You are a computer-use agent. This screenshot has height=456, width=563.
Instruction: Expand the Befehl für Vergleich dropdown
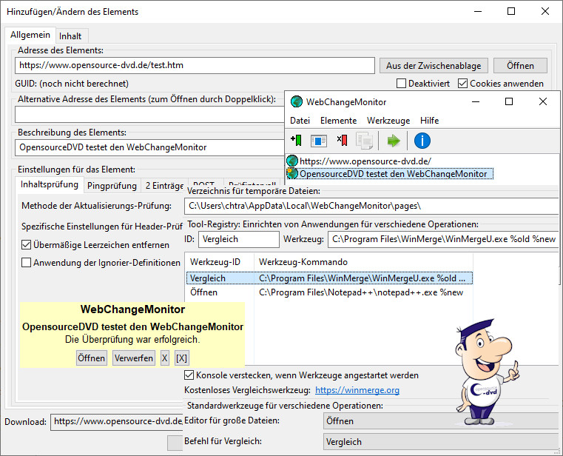[441, 442]
